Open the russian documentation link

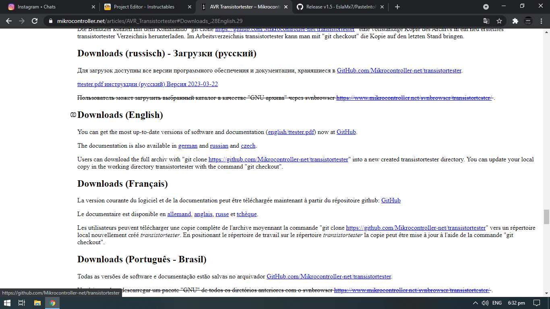point(219,146)
